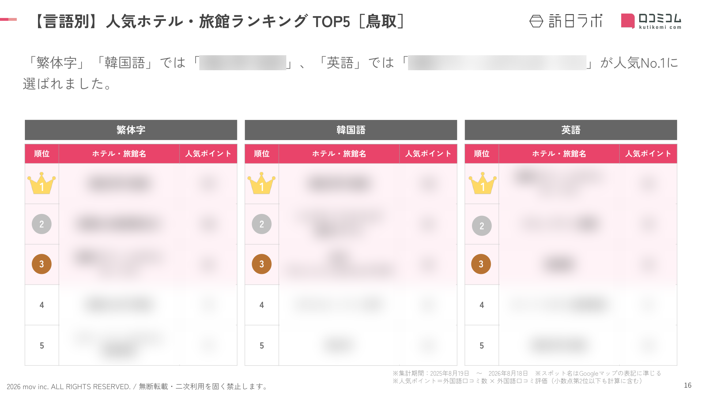Click the 韓国語 table header
Viewport: 702px width, 395px height.
351,130
